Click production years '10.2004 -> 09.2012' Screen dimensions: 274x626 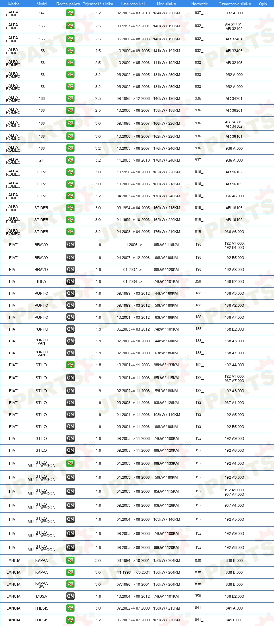click(133, 596)
